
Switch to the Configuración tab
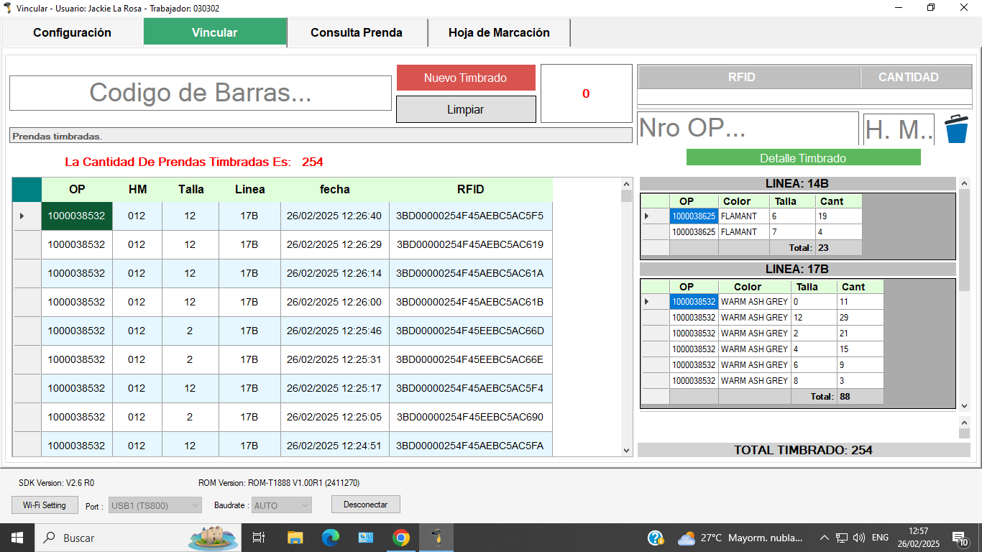coord(72,32)
